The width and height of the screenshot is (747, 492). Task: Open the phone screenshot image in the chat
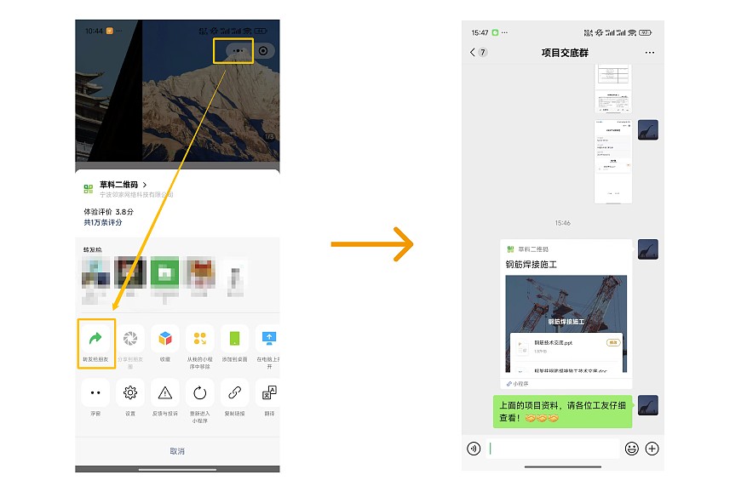click(613, 162)
